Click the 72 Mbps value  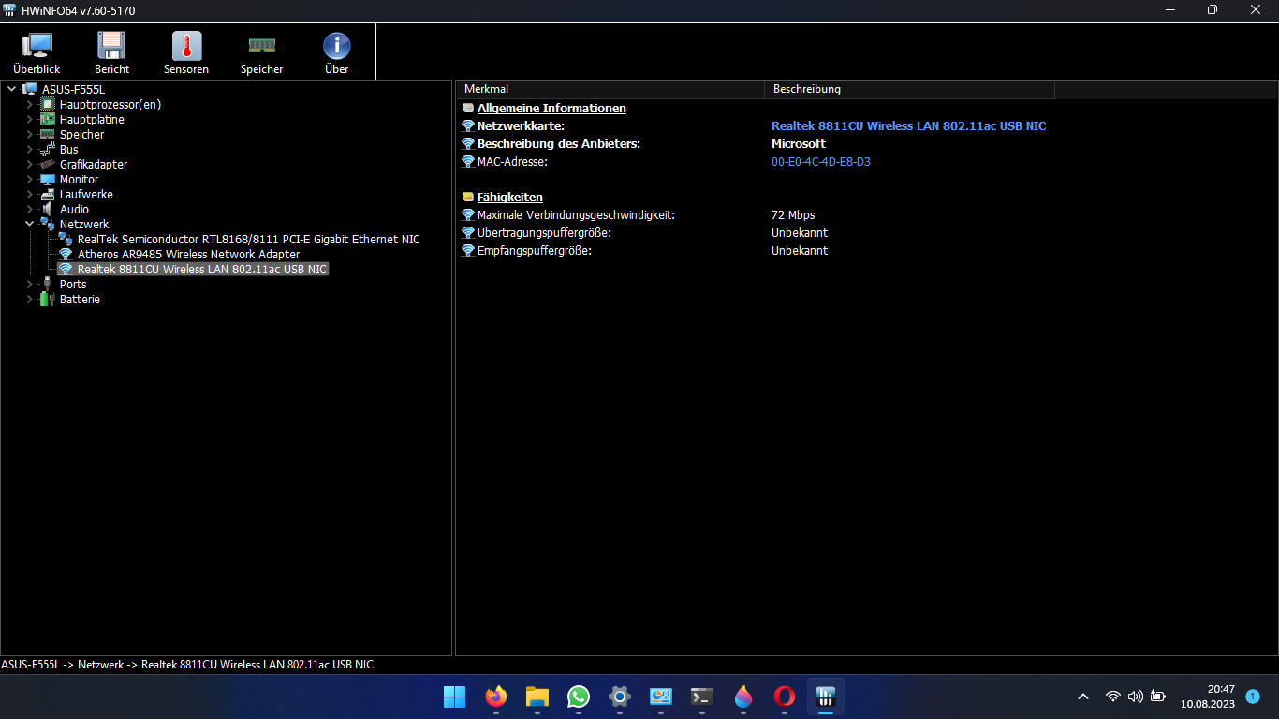pos(793,215)
